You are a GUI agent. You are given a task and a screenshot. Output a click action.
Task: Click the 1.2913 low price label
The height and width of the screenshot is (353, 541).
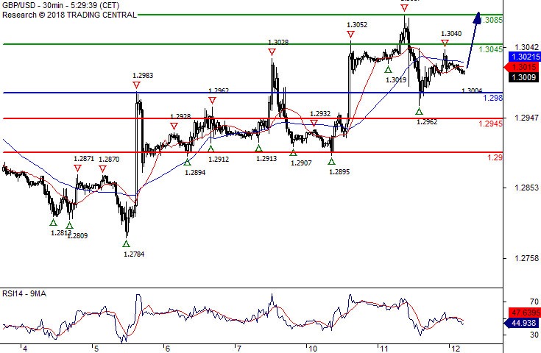266,159
